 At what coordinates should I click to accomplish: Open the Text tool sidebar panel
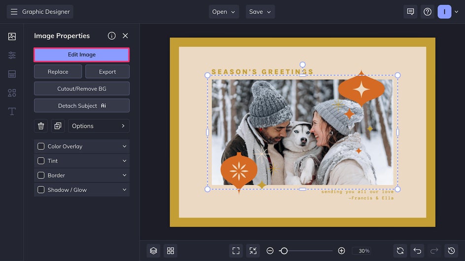coord(12,112)
